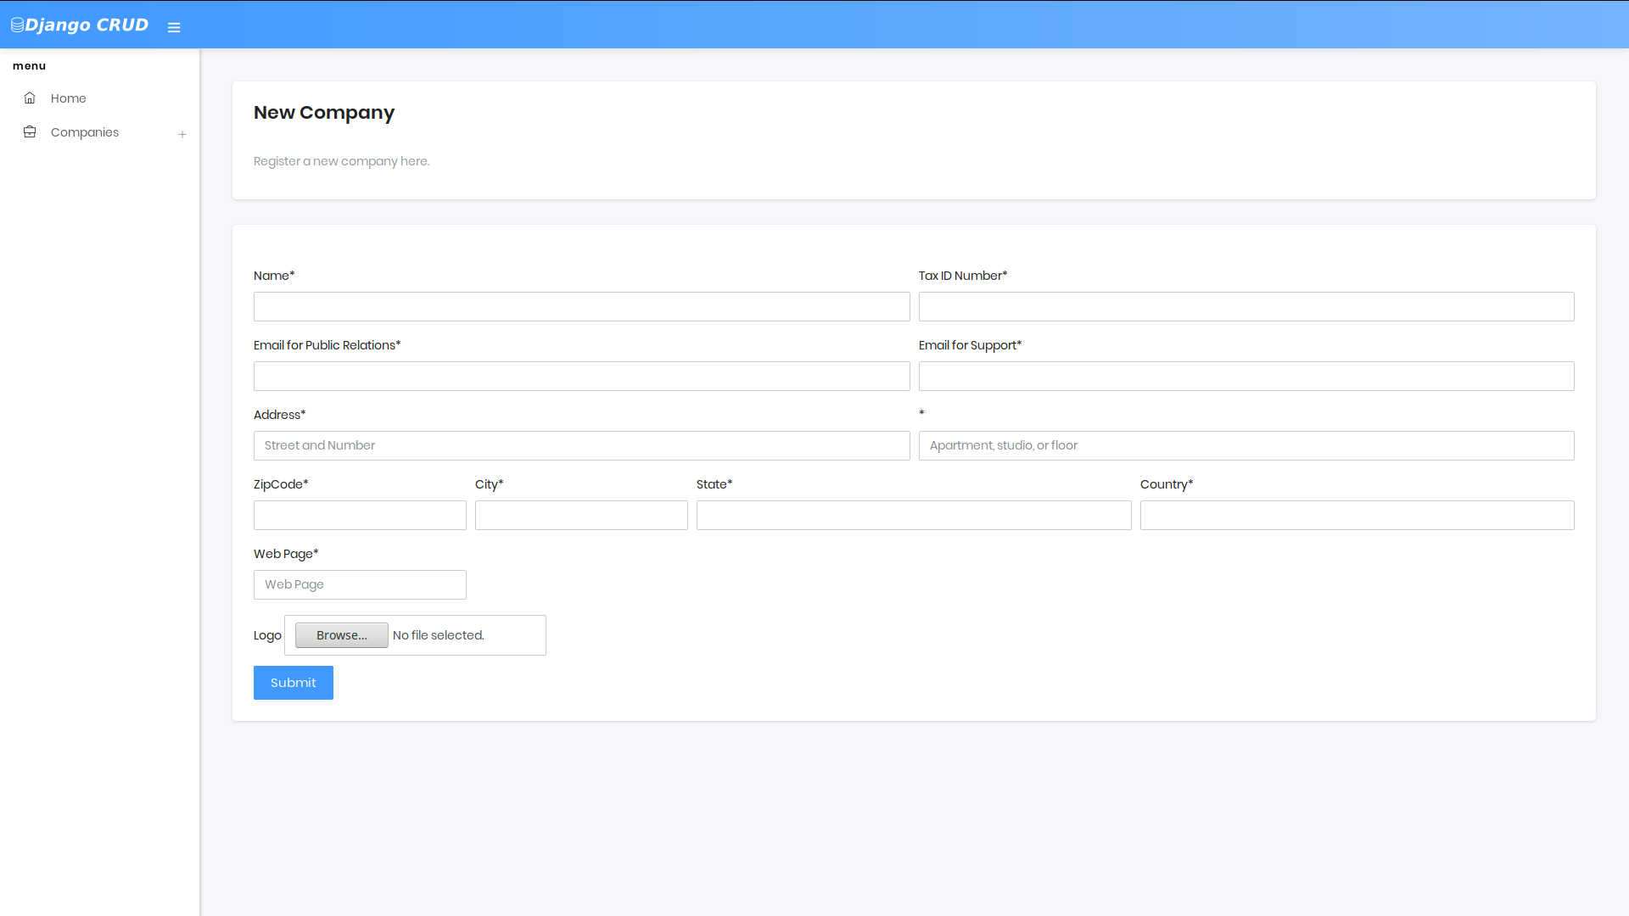Expand Companies submenu with plus icon
Screen dimensions: 1629x916
click(x=182, y=134)
